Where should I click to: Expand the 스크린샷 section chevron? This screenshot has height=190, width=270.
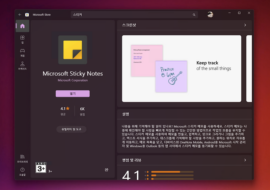pos(245,25)
